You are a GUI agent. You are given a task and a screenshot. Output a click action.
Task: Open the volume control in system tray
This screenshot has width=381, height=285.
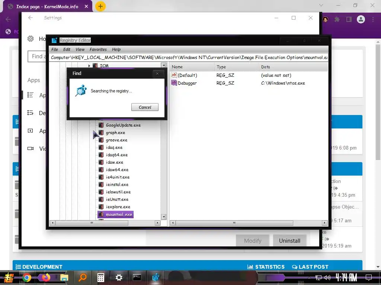pyautogui.click(x=327, y=278)
